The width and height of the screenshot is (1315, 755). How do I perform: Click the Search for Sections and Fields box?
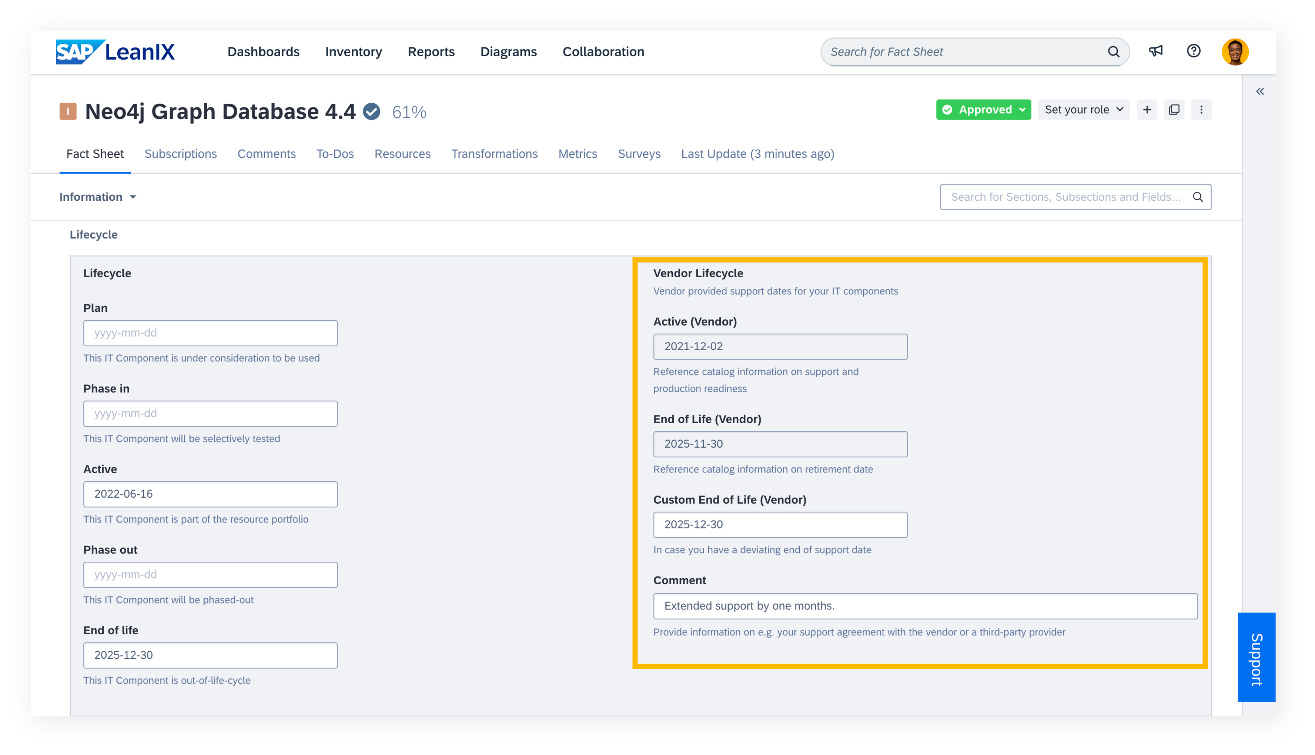[1075, 197]
